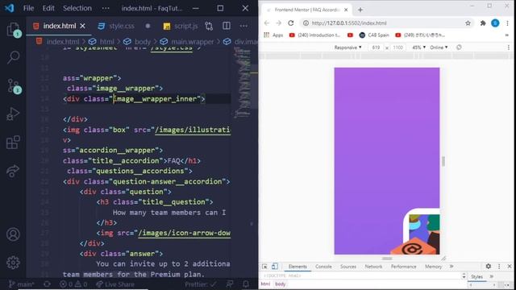Open the Apps bookmark shortcut
This screenshot has width=516, height=290.
coord(273,35)
